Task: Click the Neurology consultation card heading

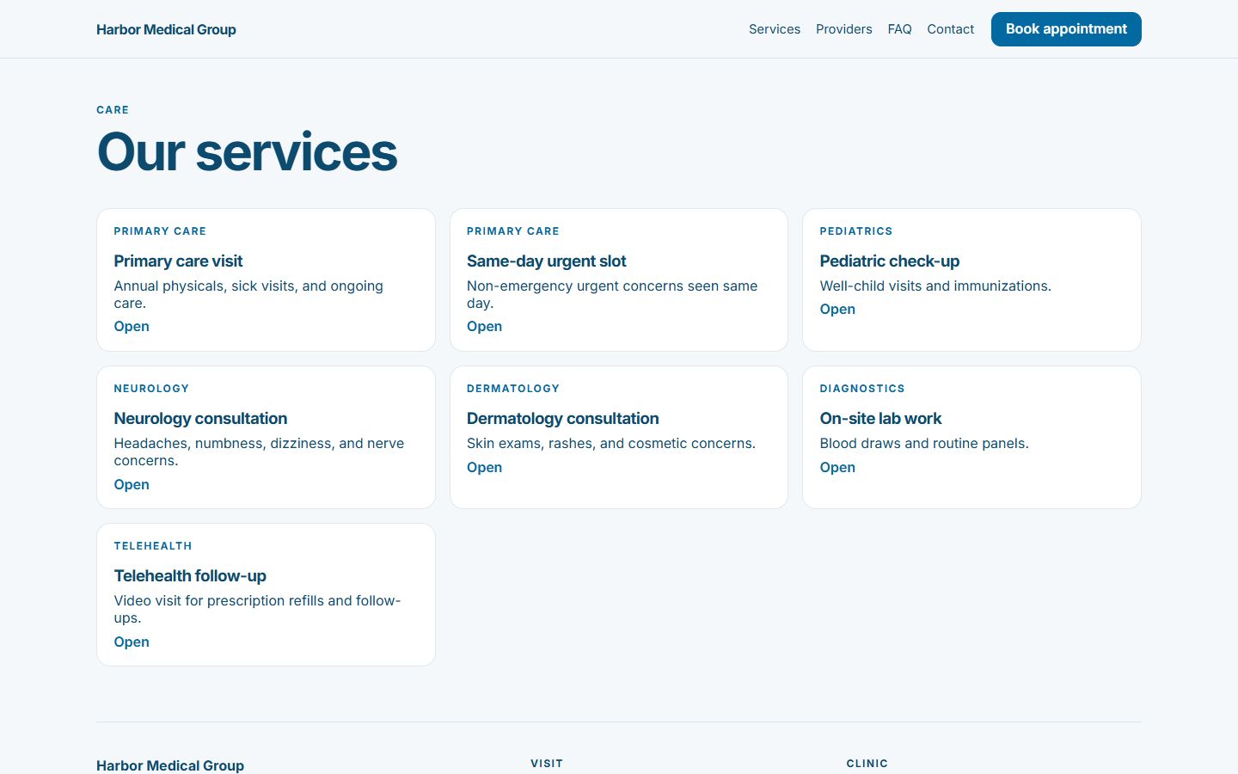Action: pos(200,419)
